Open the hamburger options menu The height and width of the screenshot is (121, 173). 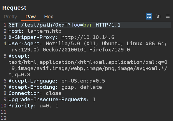click(168, 16)
